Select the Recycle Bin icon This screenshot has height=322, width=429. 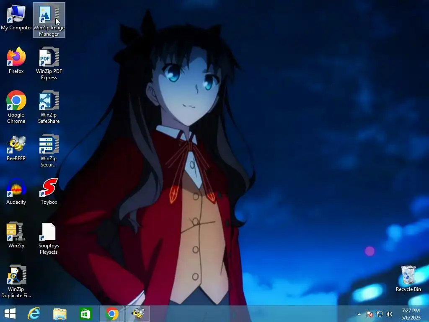[x=408, y=279]
